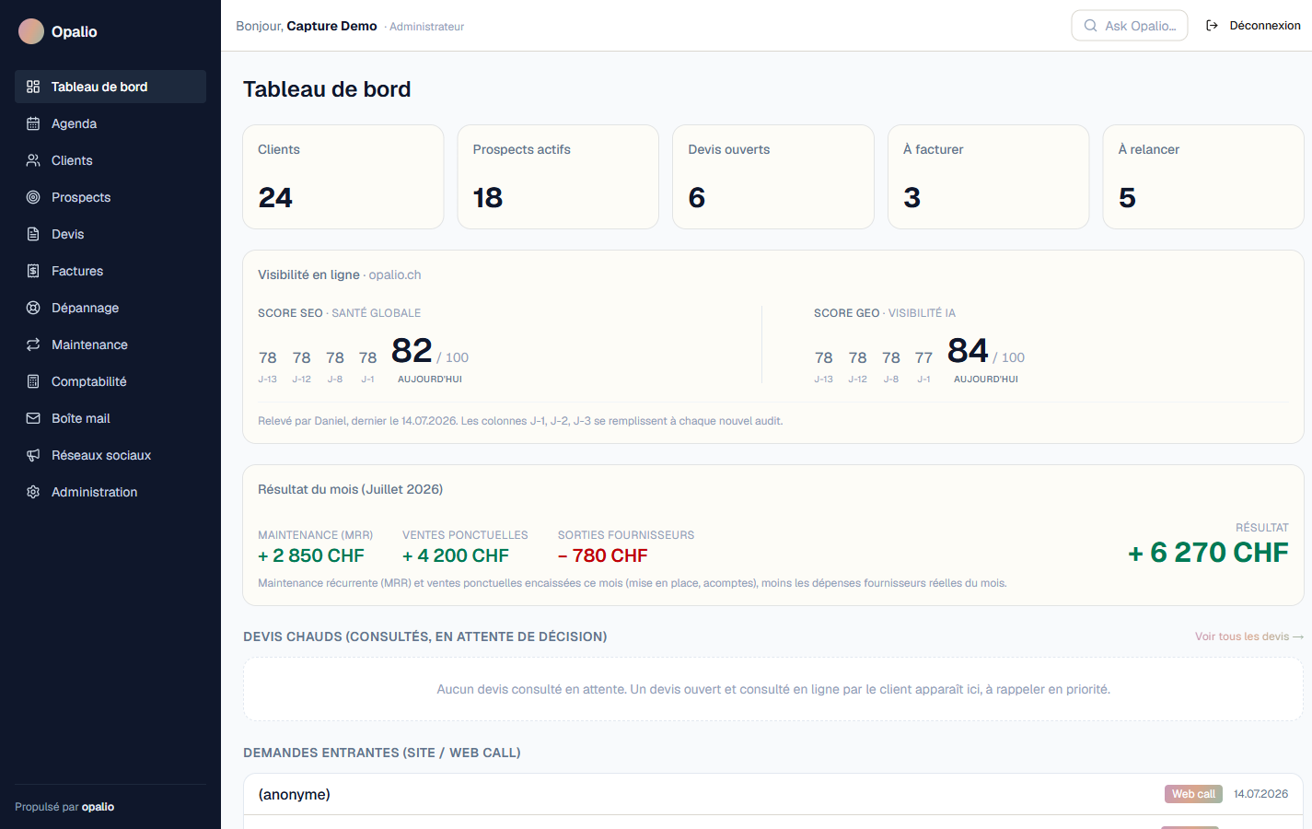The height and width of the screenshot is (829, 1312).
Task: Open the Prospects actifs stat card
Action: coord(558,177)
